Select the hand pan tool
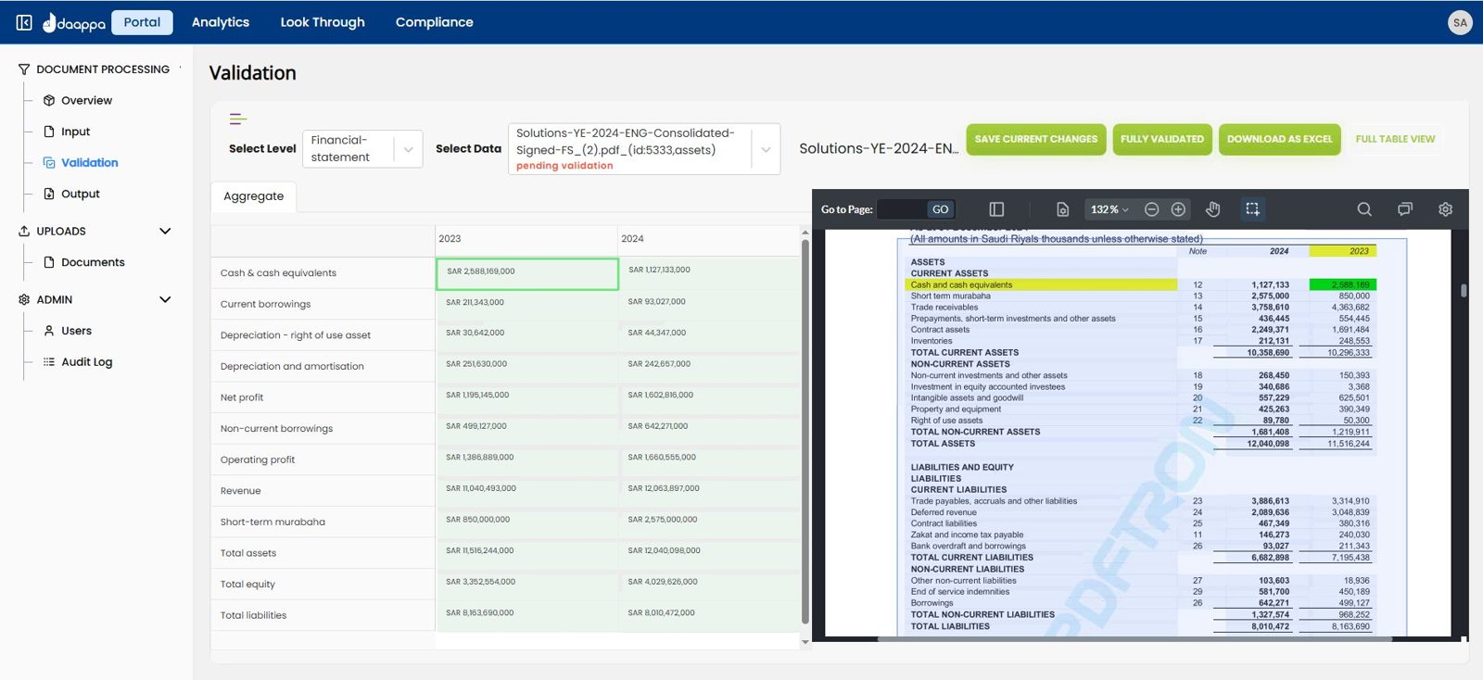 1213,209
